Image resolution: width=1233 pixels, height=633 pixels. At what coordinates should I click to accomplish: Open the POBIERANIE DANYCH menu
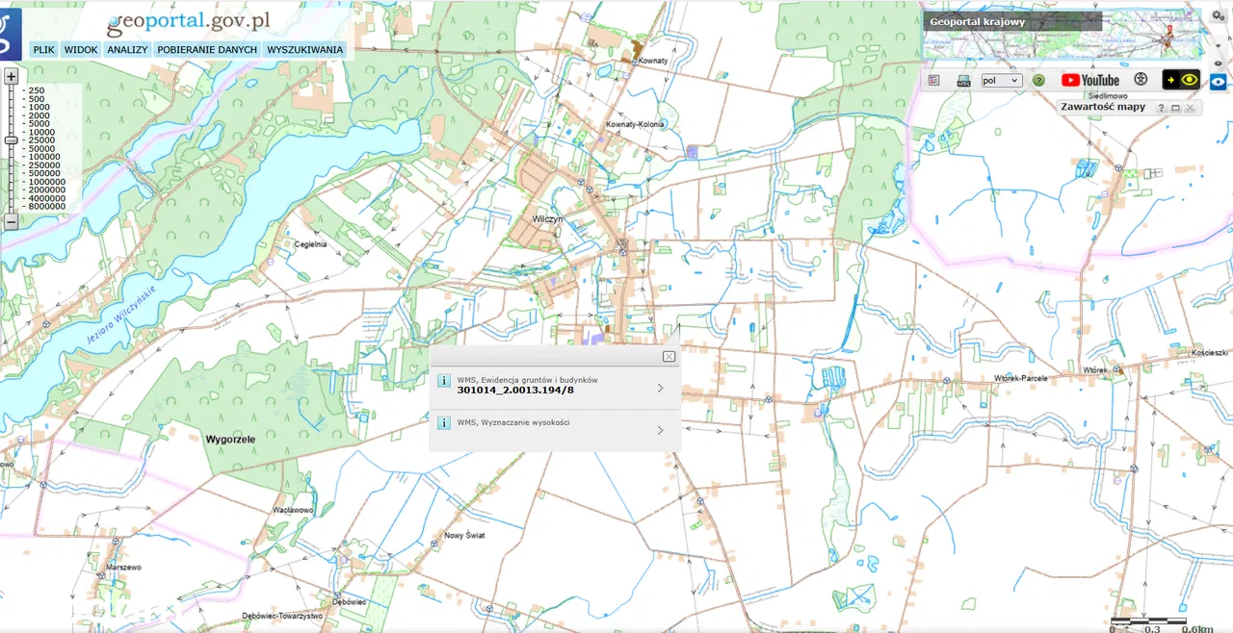pos(207,50)
